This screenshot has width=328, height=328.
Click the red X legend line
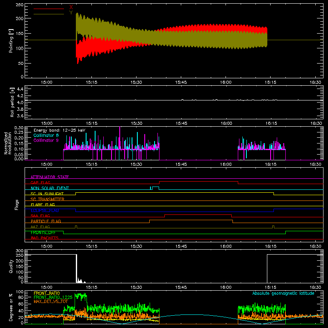[x=49, y=9]
